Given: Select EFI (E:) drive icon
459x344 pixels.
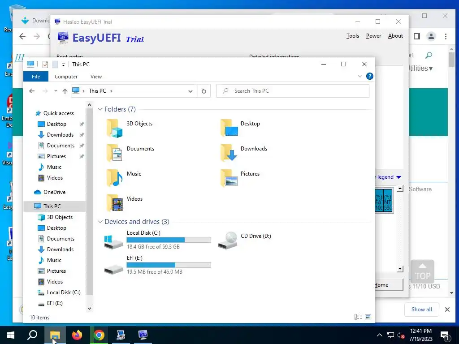Looking at the screenshot, I should pos(114,269).
